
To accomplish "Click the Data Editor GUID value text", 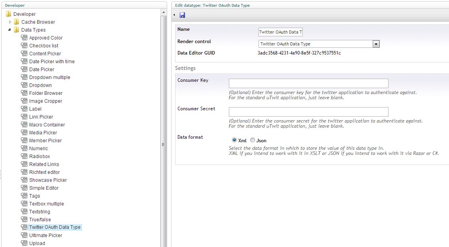I will point(299,53).
